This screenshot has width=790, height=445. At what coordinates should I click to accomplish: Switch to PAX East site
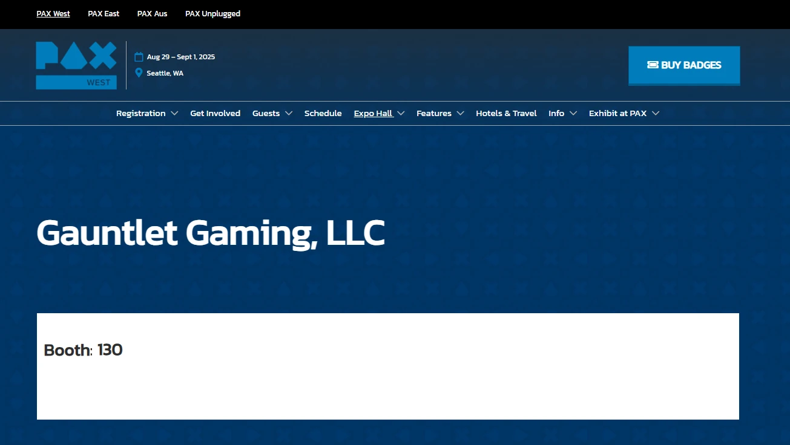coord(104,14)
